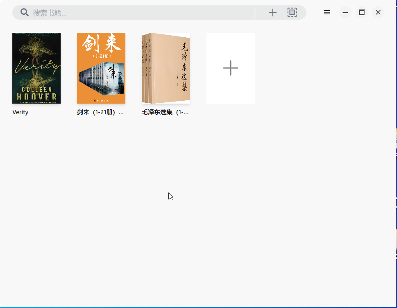Image resolution: width=397 pixels, height=308 pixels.
Task: Click the large add-book plus tile
Action: [x=231, y=68]
